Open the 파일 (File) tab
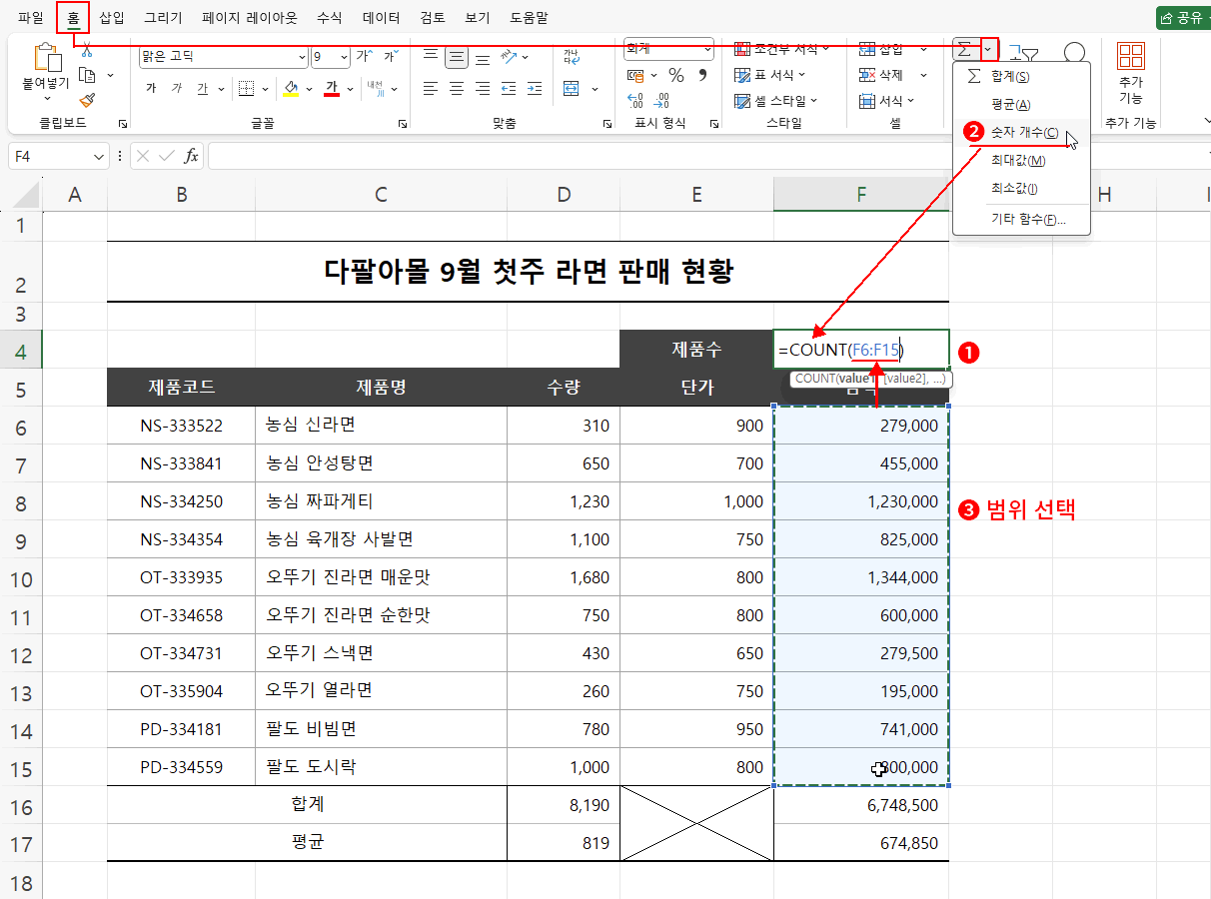Image resolution: width=1211 pixels, height=899 pixels. click(x=31, y=17)
